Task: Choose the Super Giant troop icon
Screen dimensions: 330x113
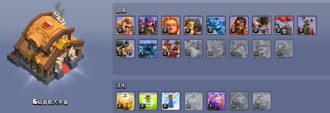Action: point(171,25)
